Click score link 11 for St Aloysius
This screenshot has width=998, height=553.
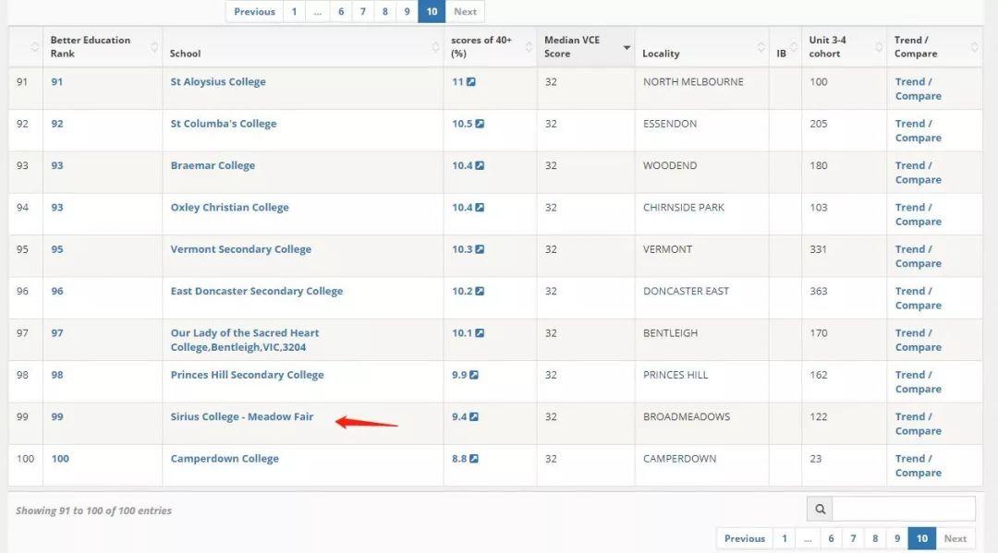(x=457, y=82)
